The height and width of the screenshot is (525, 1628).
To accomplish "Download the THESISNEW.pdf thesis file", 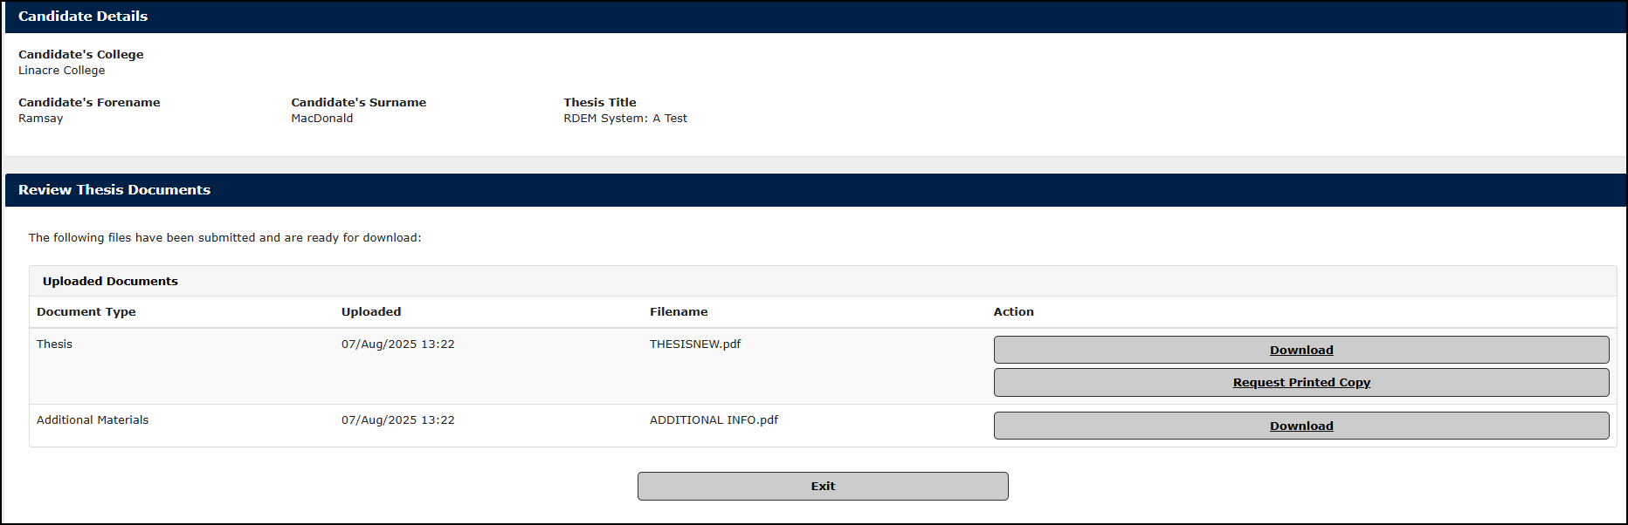I will tap(1300, 350).
